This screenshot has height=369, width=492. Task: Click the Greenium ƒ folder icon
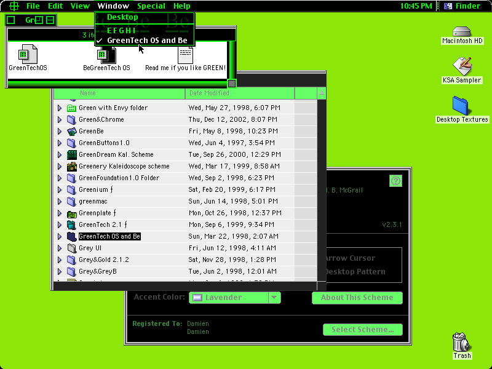[71, 190]
